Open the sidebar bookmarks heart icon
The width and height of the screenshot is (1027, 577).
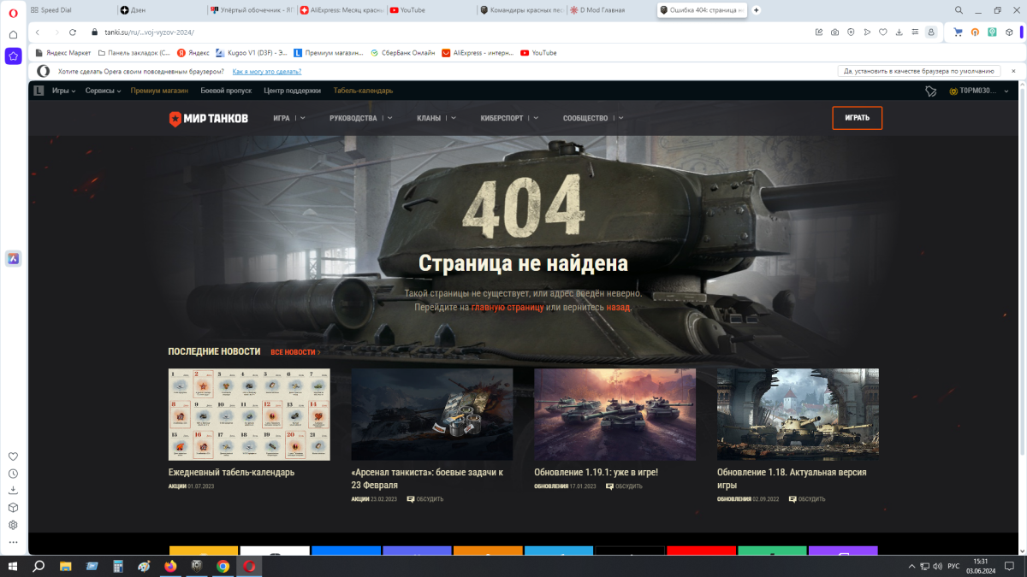(13, 456)
